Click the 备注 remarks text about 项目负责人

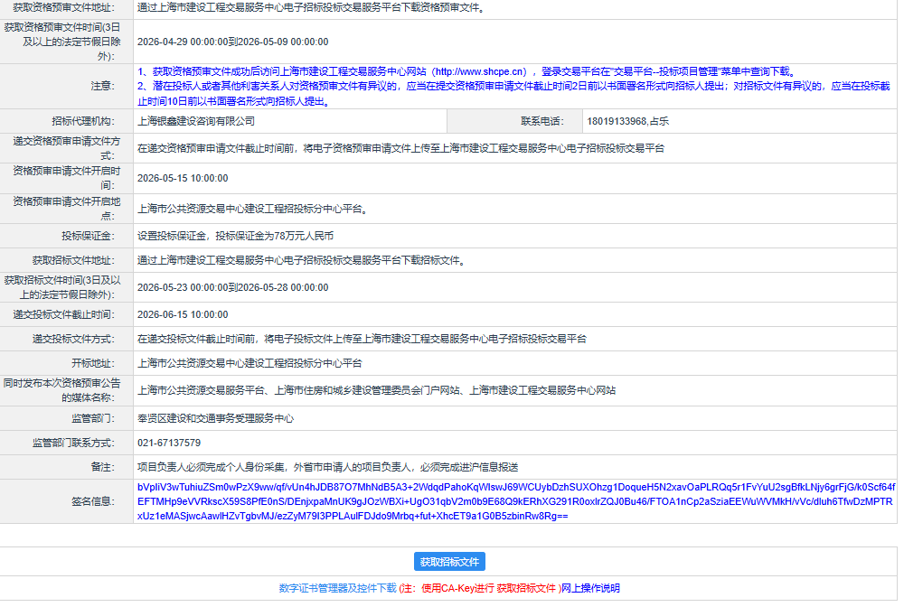(327, 467)
